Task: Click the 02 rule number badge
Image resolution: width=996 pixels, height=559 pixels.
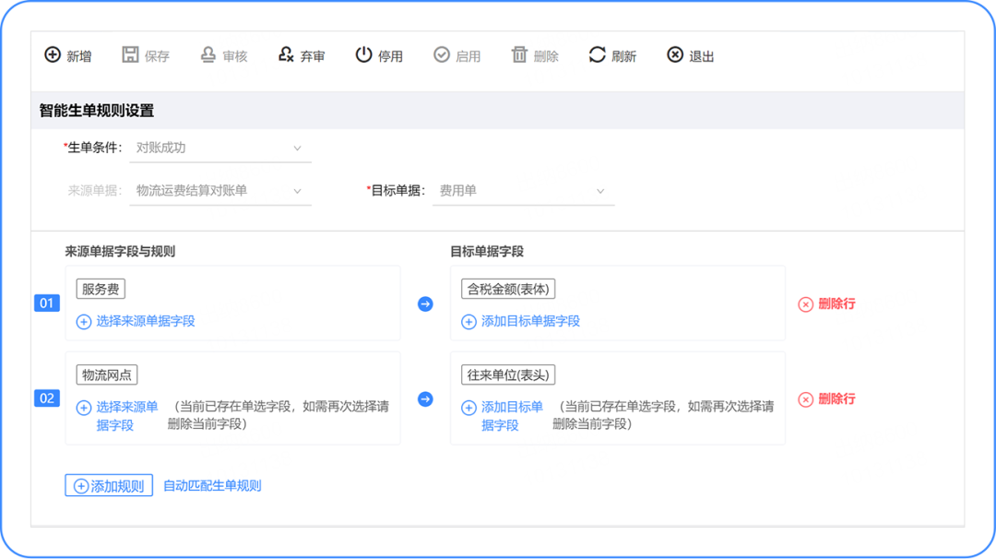Action: coord(46,398)
